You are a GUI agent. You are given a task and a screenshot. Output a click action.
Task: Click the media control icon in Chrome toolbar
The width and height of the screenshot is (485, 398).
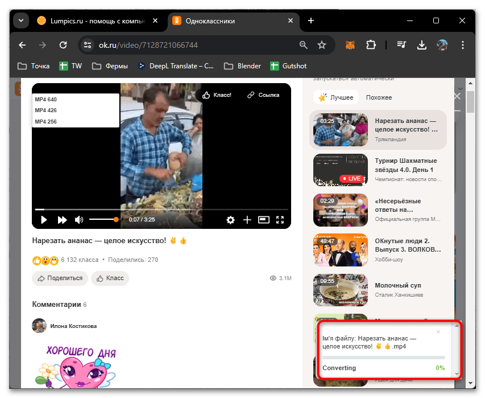click(401, 44)
